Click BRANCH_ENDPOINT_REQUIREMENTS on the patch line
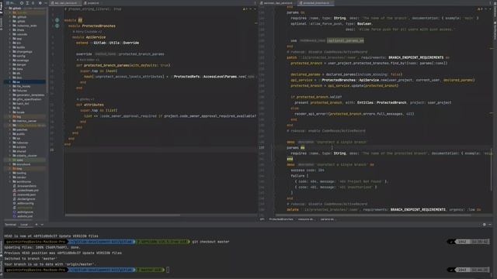Screen dimensions: 497x279 point(416,57)
